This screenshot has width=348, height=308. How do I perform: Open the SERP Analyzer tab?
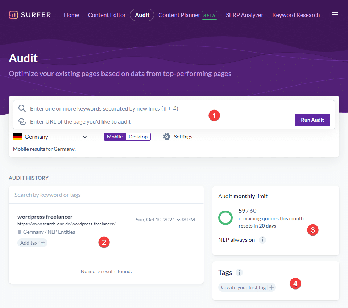(244, 15)
